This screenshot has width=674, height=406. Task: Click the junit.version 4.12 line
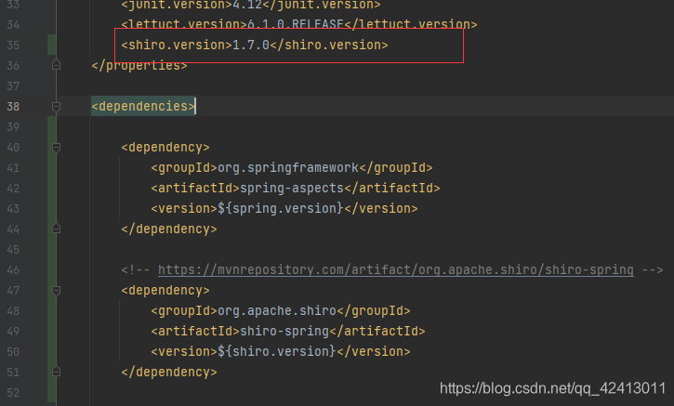[251, 6]
